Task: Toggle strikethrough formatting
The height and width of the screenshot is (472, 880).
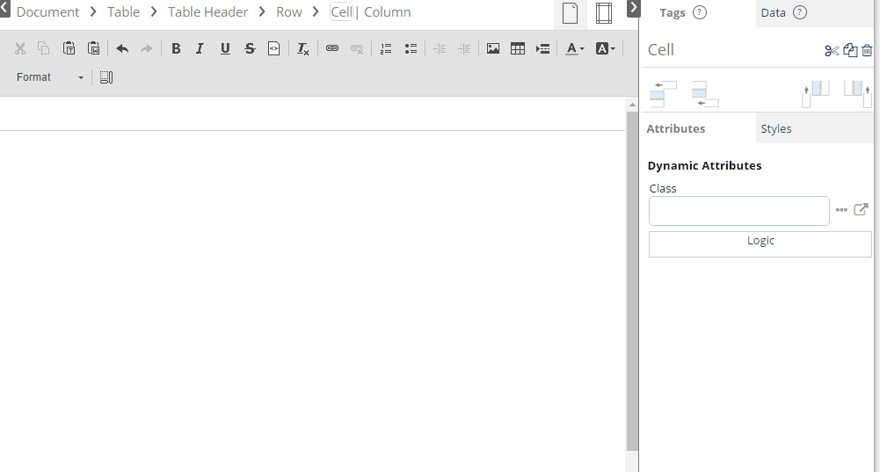Action: coord(250,49)
